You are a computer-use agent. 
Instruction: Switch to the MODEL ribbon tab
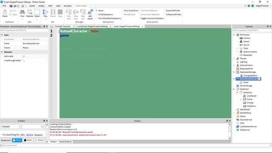(x=41, y=6)
